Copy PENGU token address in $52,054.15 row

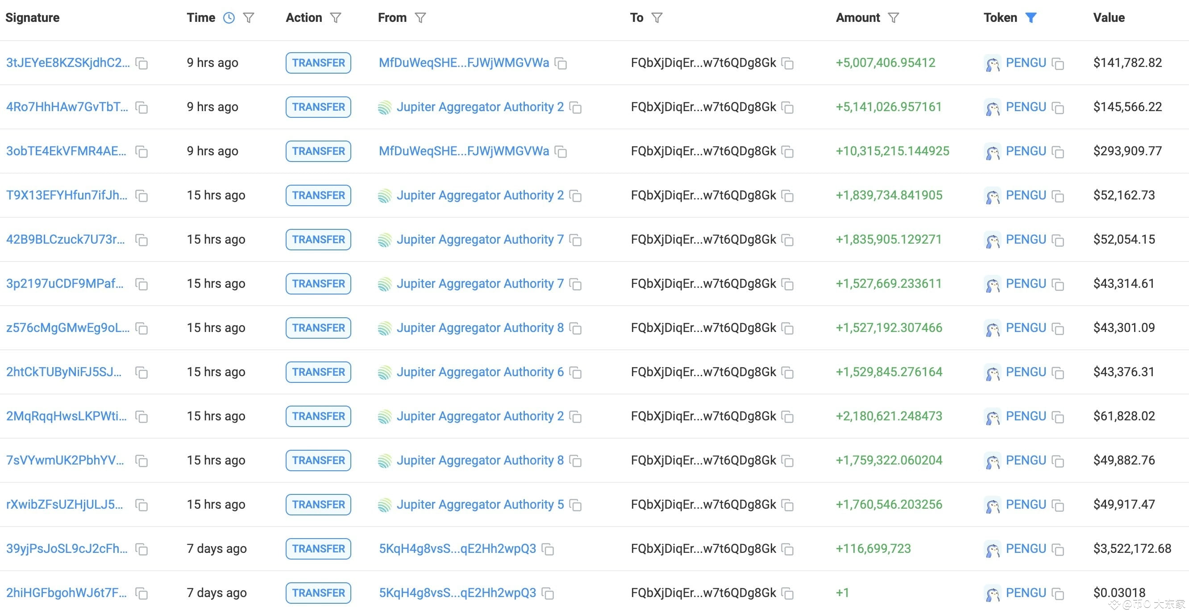point(1058,240)
